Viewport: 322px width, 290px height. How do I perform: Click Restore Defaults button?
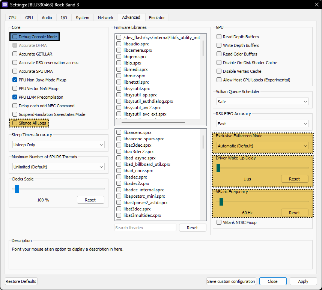click(x=21, y=281)
